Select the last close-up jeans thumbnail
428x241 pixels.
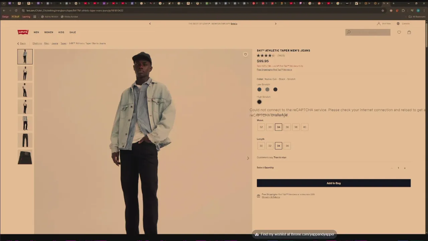point(25,157)
